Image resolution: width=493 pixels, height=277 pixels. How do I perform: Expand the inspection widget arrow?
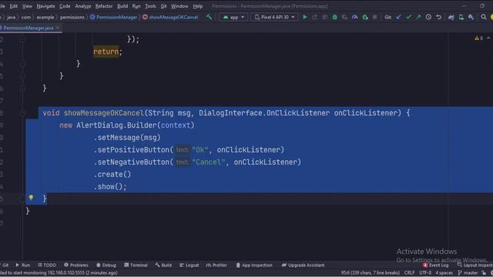tap(488, 38)
